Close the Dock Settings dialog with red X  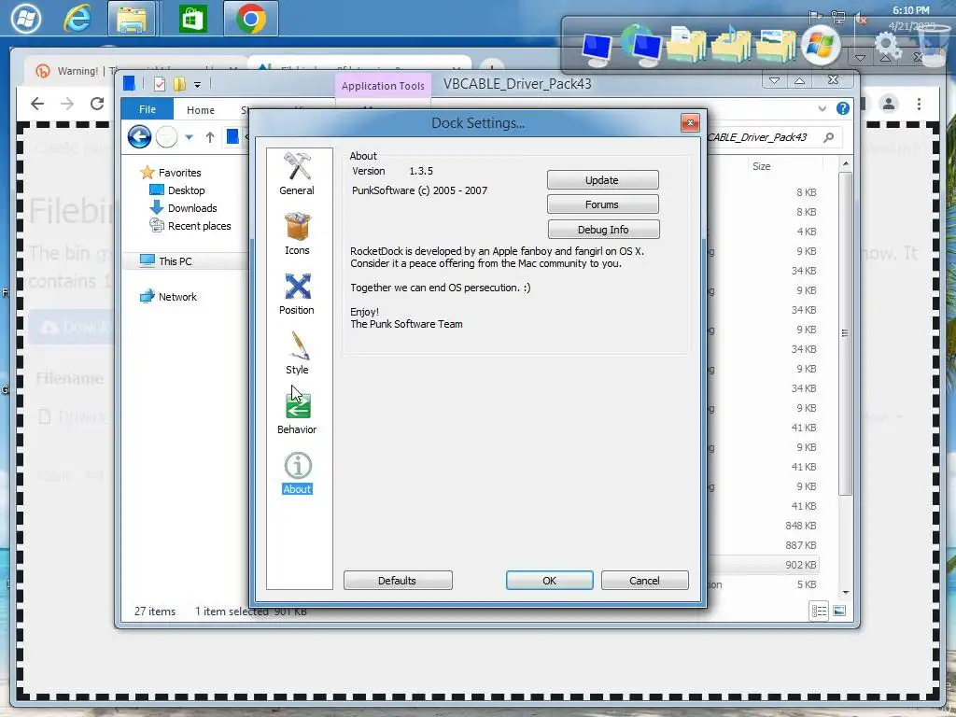690,123
